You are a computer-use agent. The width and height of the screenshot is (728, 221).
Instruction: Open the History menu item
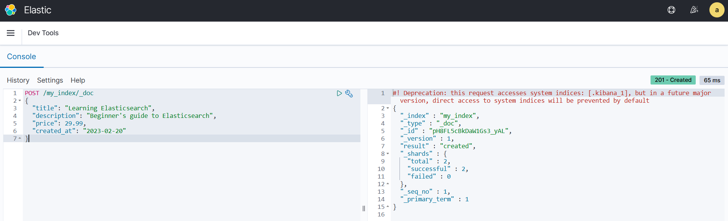click(x=18, y=80)
